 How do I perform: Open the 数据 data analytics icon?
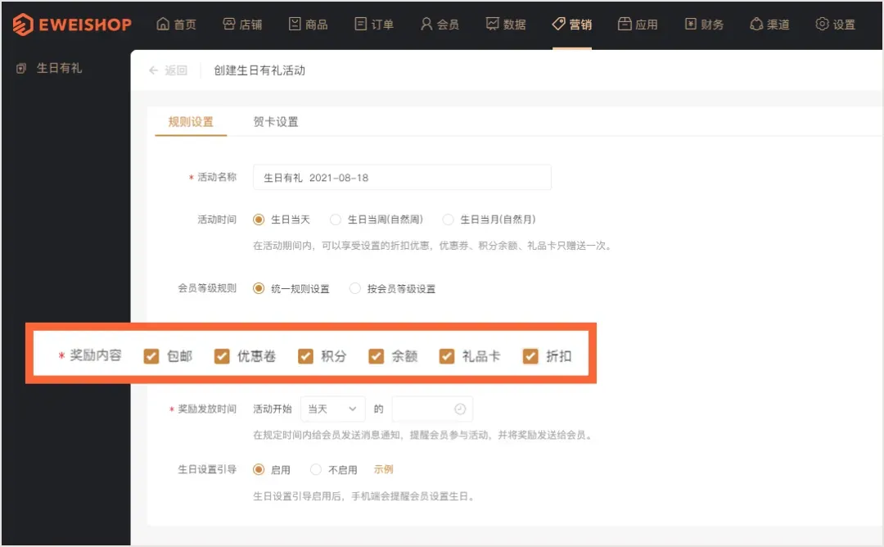(492, 24)
